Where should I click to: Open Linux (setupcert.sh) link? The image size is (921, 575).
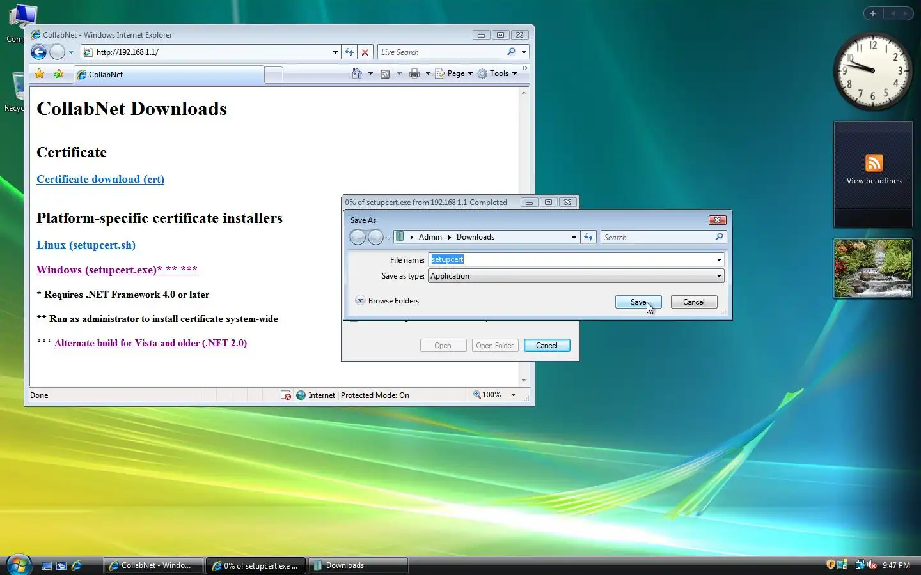click(86, 245)
